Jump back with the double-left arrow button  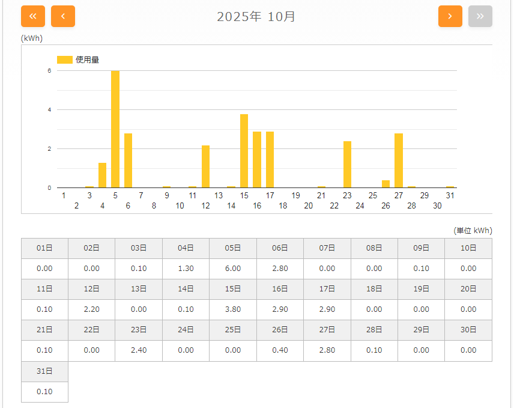click(33, 16)
